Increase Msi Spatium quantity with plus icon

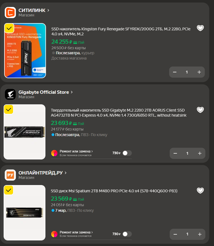click(200, 234)
